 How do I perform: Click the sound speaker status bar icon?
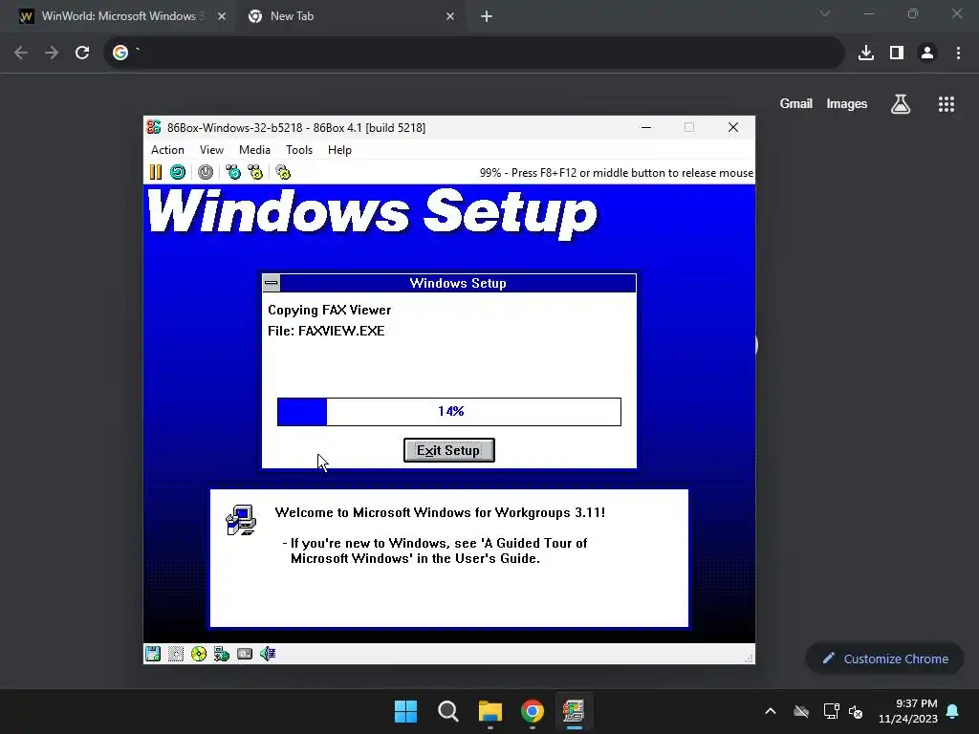pyautogui.click(x=268, y=654)
